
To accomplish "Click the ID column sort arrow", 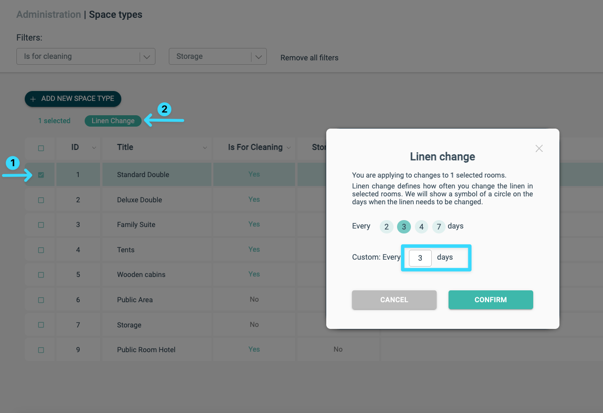I will [x=94, y=148].
